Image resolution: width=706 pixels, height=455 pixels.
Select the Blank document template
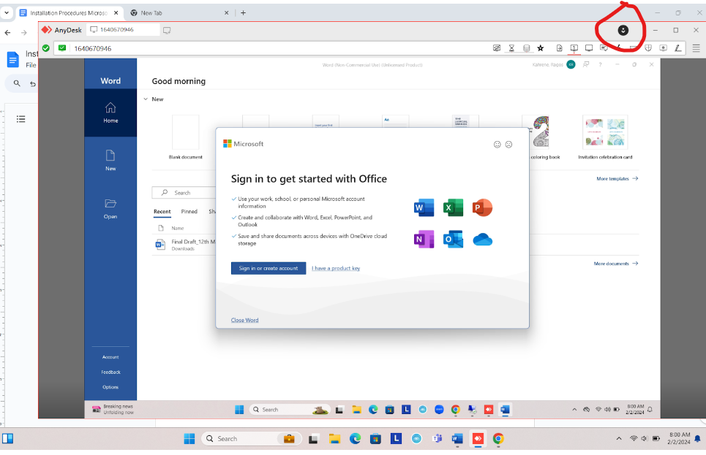pyautogui.click(x=186, y=137)
